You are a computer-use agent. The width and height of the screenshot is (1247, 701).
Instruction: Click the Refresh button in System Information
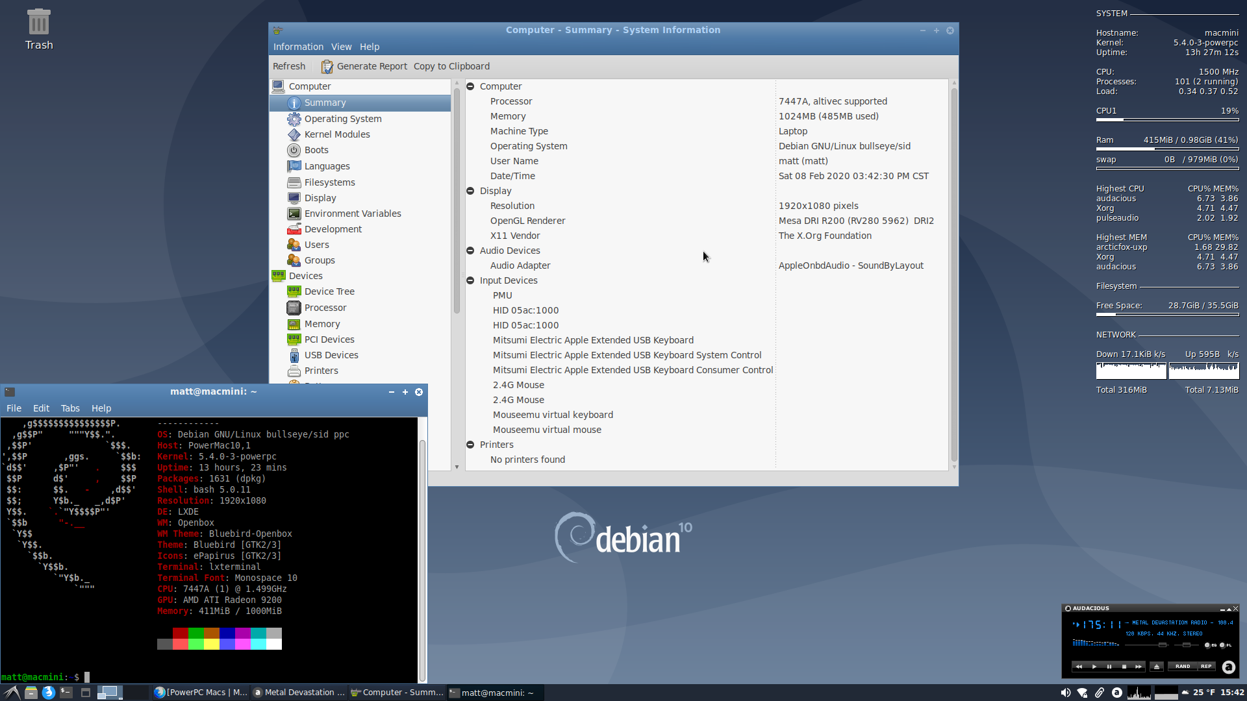coord(288,66)
